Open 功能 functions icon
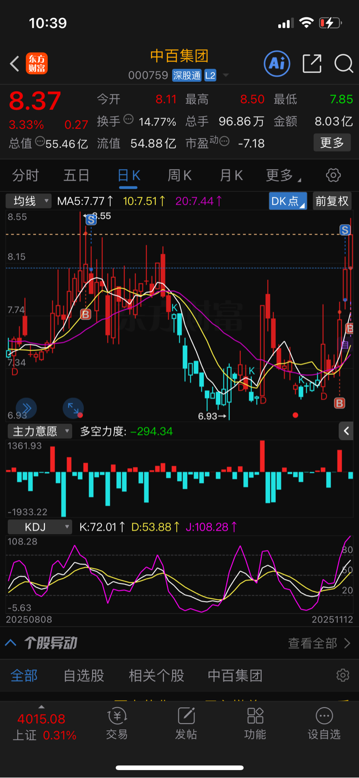This screenshot has height=778, width=359. pyautogui.click(x=255, y=723)
